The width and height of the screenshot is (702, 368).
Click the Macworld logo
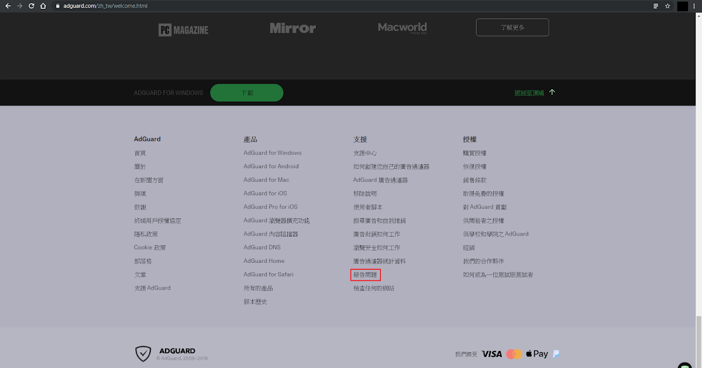click(x=402, y=28)
